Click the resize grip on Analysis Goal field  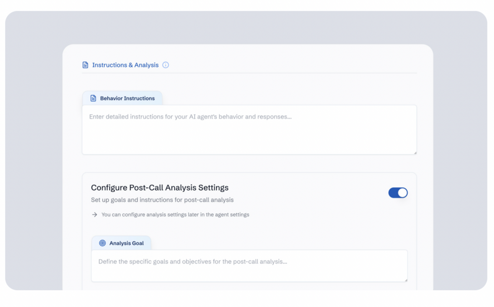click(405, 280)
